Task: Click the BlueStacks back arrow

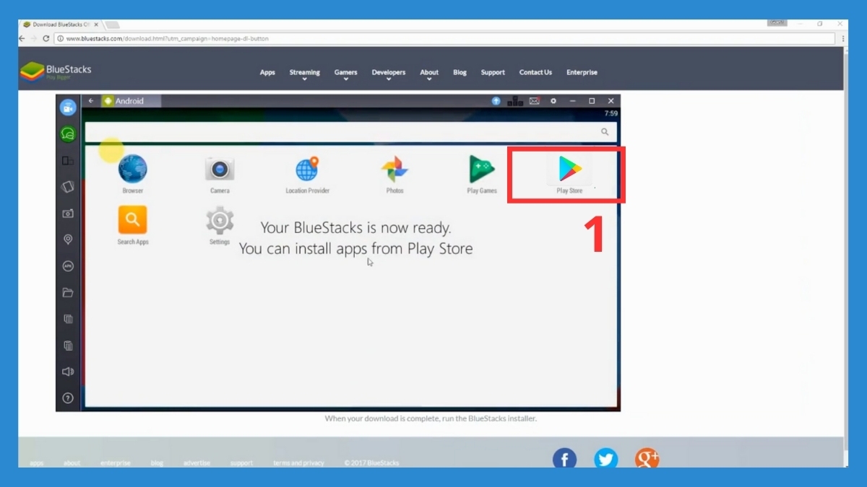Action: click(91, 101)
